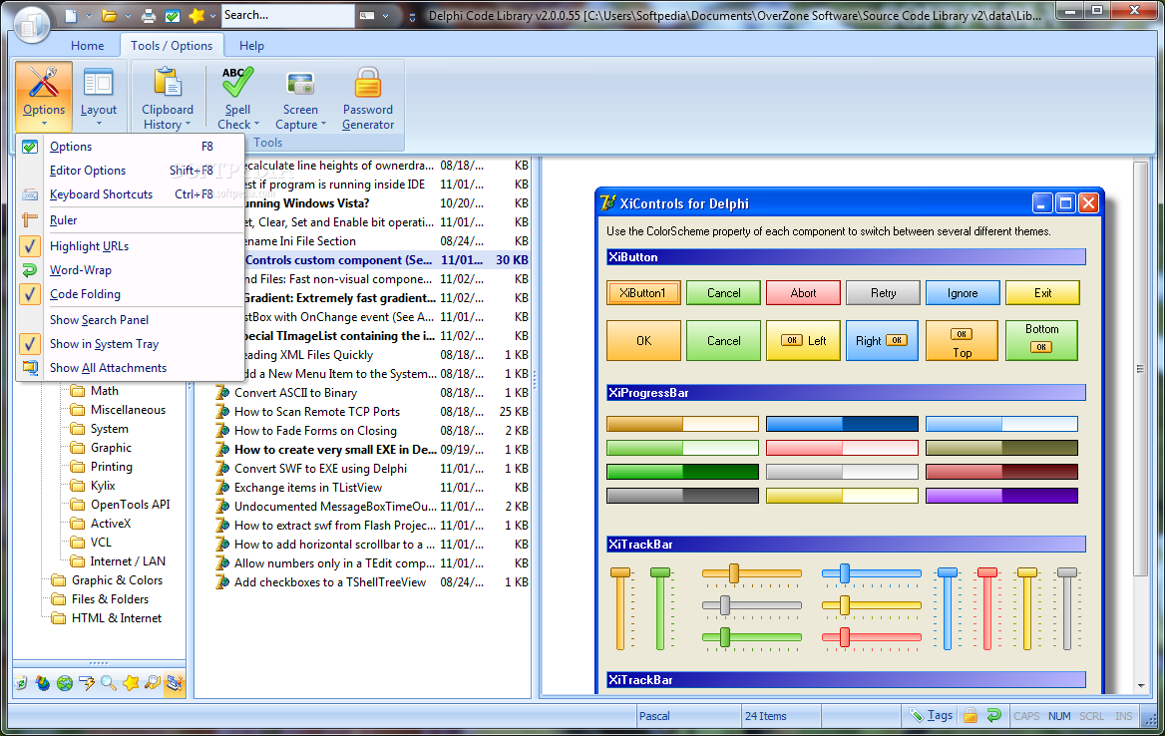Viewport: 1165px width, 736px height.
Task: Click the NUM indicator in status bar
Action: tap(1059, 716)
